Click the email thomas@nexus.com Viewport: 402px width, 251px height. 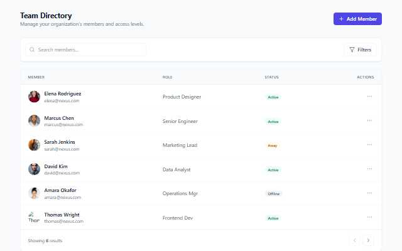point(64,222)
